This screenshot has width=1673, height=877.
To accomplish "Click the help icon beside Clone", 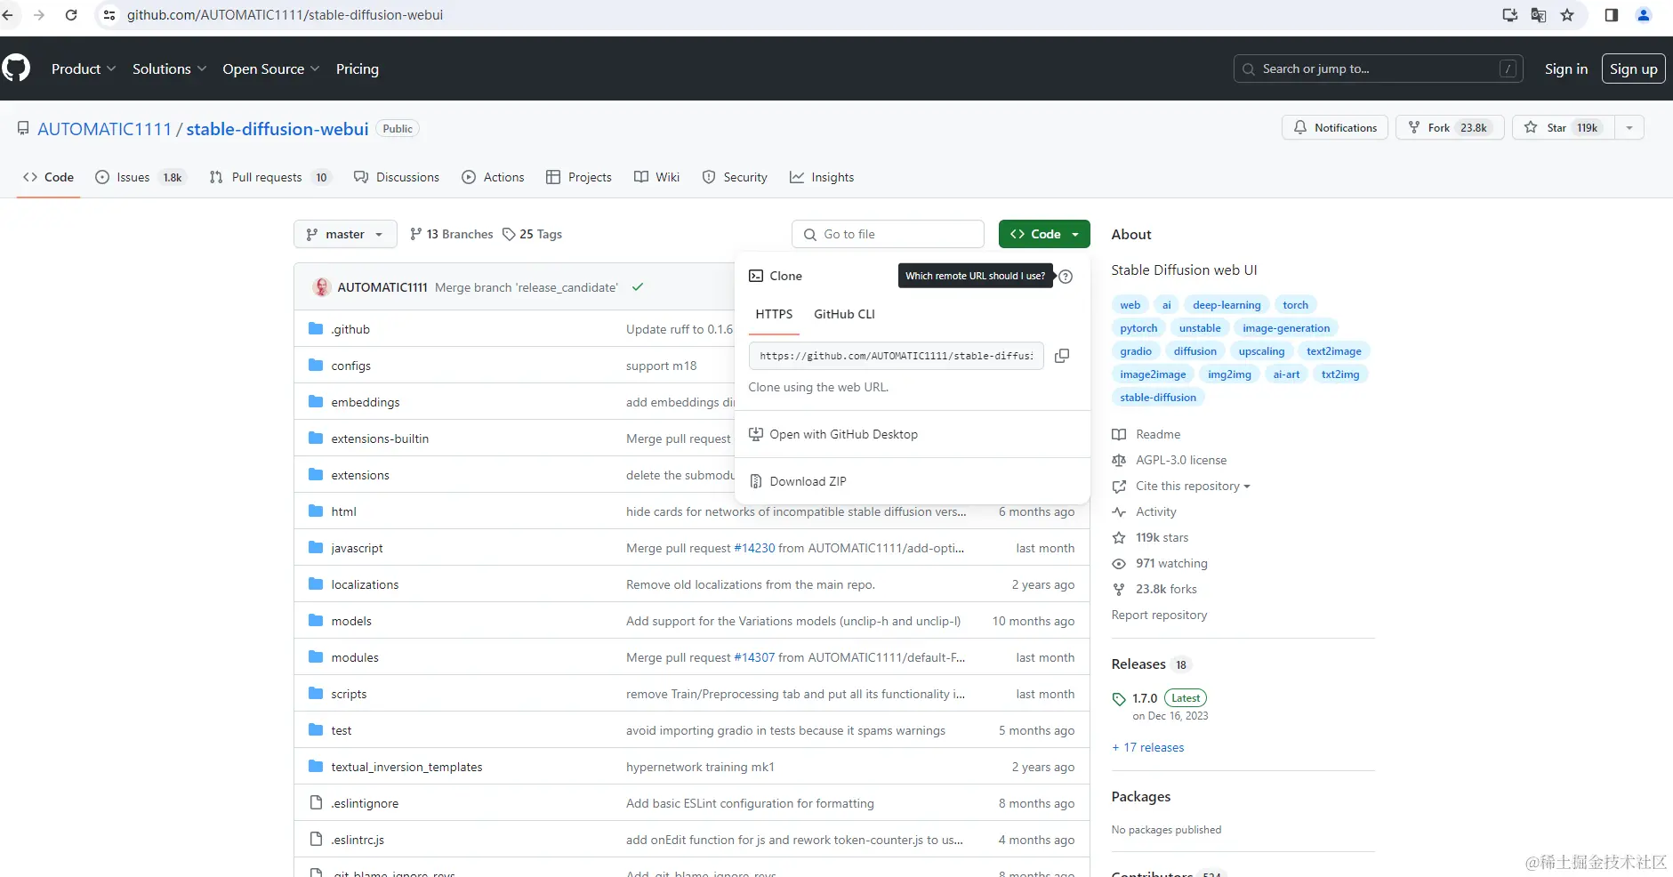I will click(x=1066, y=277).
